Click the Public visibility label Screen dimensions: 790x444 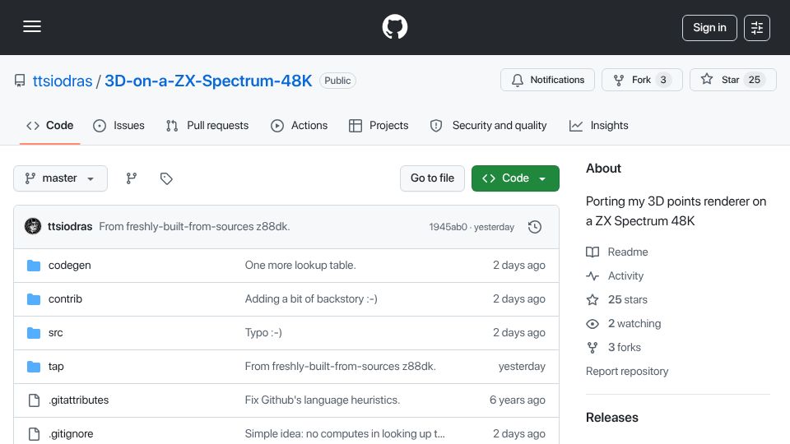click(x=337, y=81)
